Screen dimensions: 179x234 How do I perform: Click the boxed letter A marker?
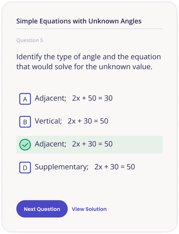25,99
